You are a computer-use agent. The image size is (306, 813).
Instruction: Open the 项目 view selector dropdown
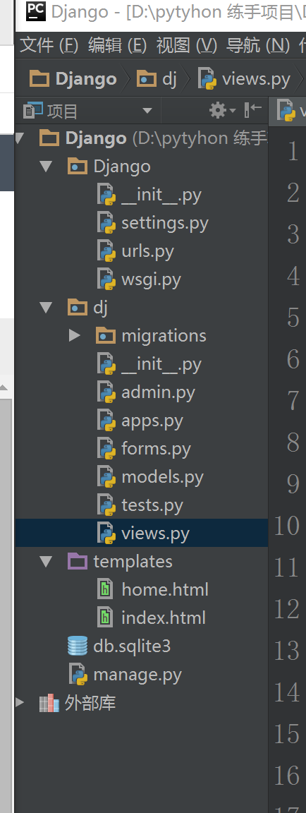[x=88, y=110]
